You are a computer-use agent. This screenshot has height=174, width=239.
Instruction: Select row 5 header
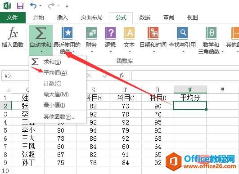[6, 130]
